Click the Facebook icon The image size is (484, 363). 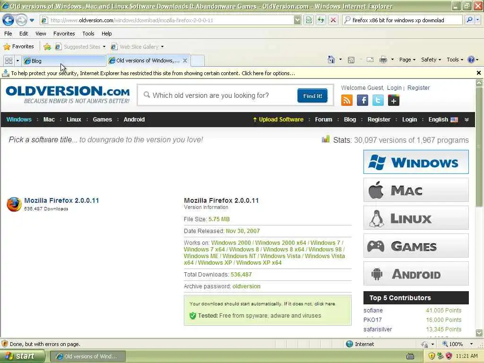(363, 100)
